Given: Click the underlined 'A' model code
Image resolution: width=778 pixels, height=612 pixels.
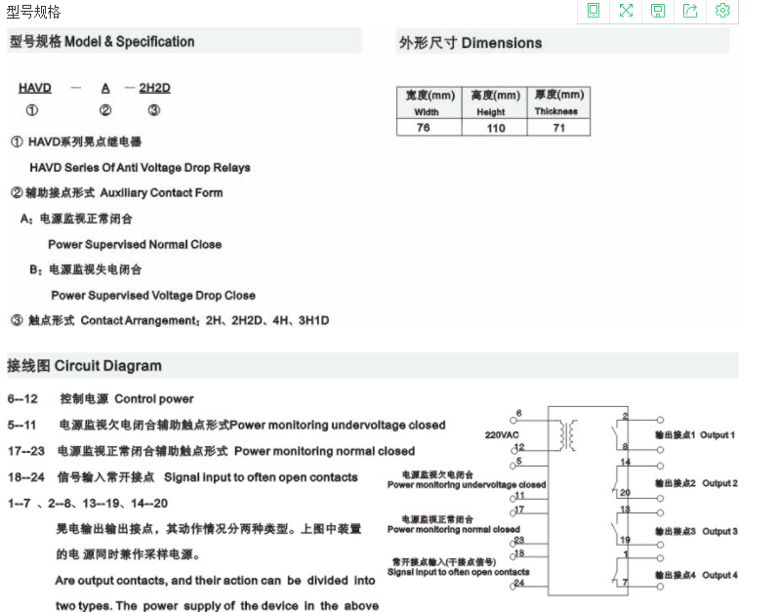Looking at the screenshot, I should point(105,88).
